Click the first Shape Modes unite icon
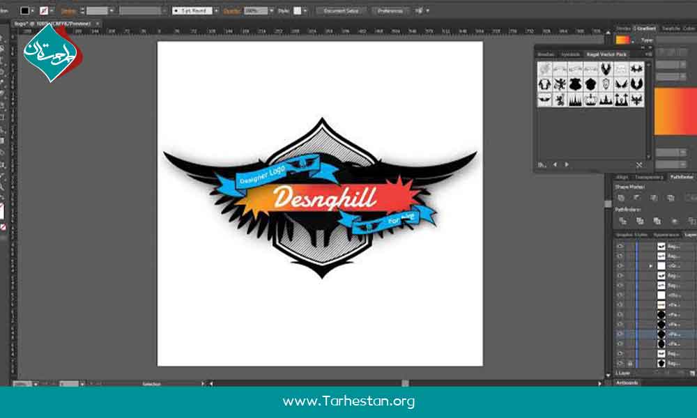This screenshot has width=697, height=418. (621, 198)
